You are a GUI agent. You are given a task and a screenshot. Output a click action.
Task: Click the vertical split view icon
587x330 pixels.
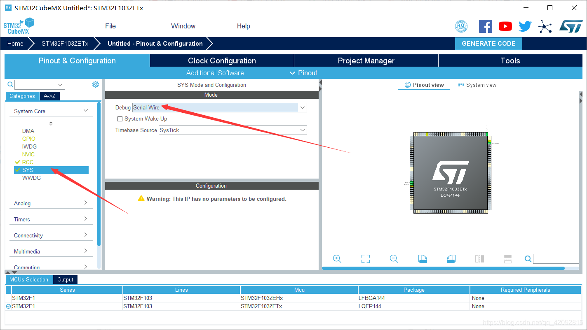[479, 259]
